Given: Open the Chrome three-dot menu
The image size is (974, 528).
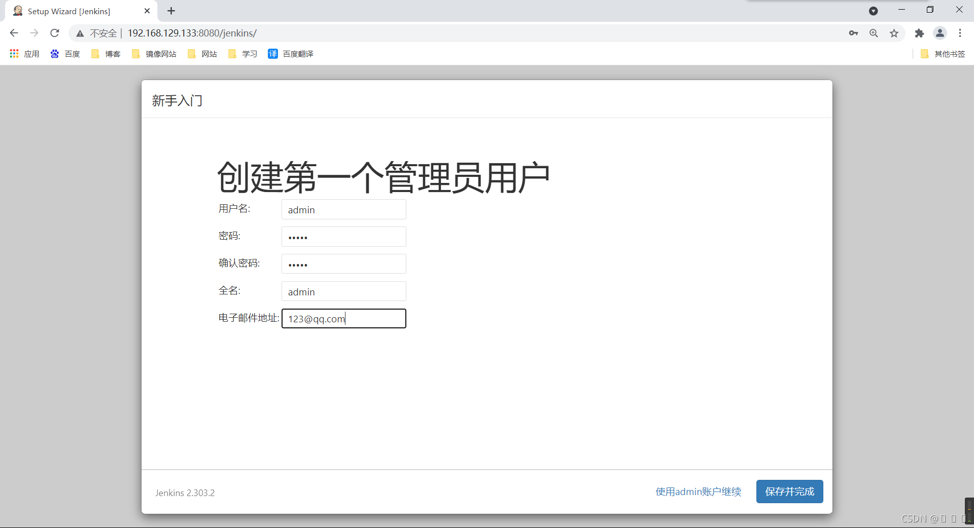Looking at the screenshot, I should pyautogui.click(x=960, y=33).
